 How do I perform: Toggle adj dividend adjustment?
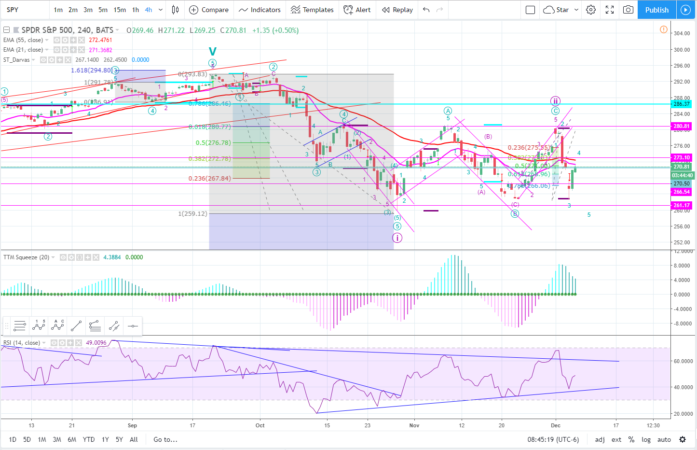(x=600, y=439)
